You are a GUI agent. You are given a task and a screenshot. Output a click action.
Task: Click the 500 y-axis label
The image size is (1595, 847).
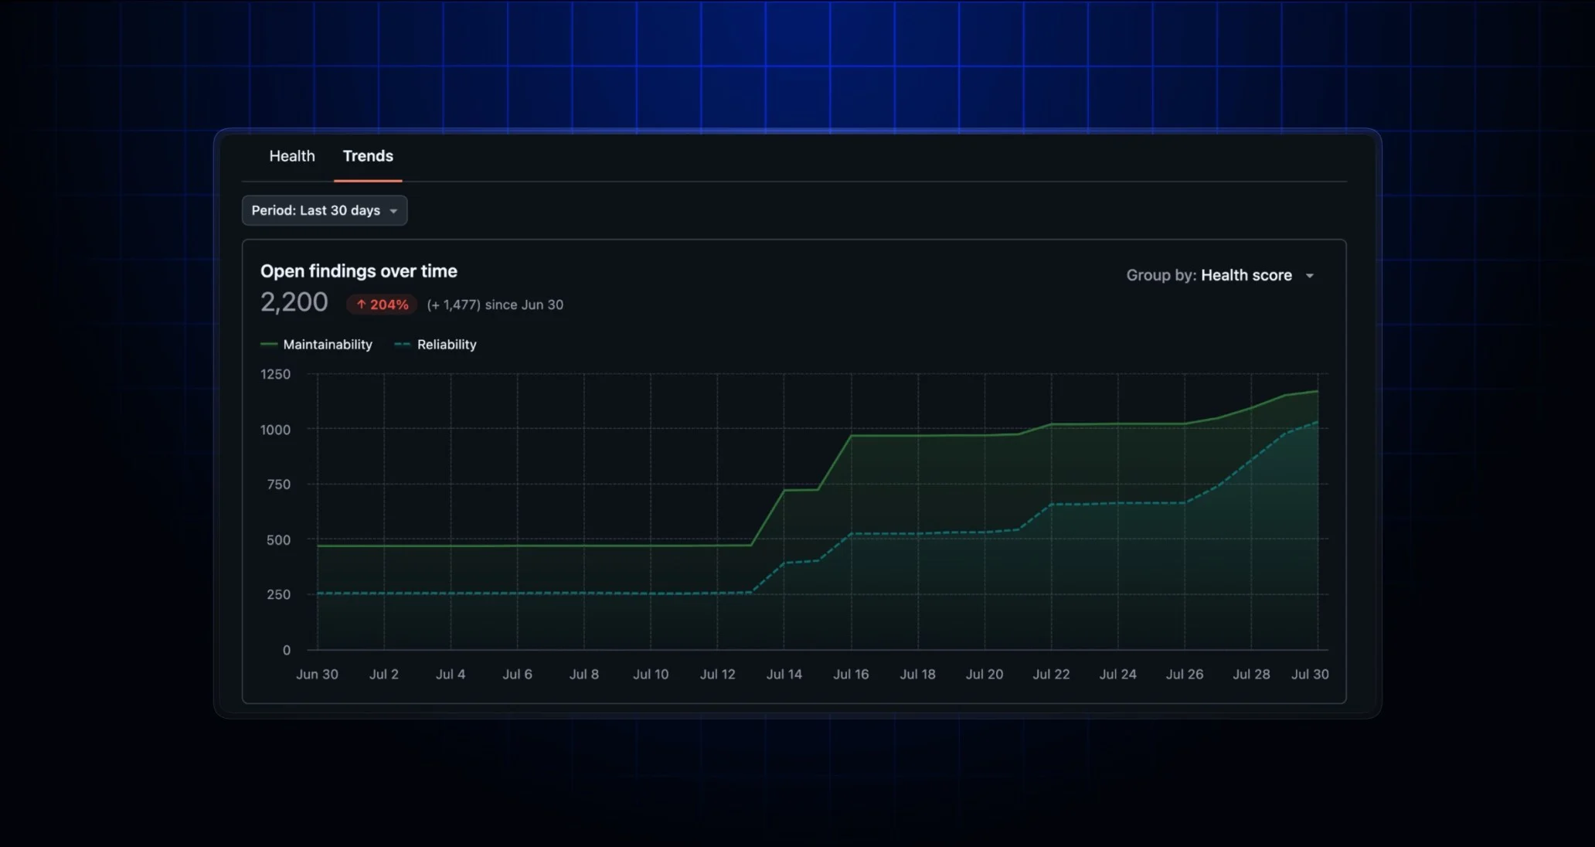point(278,540)
